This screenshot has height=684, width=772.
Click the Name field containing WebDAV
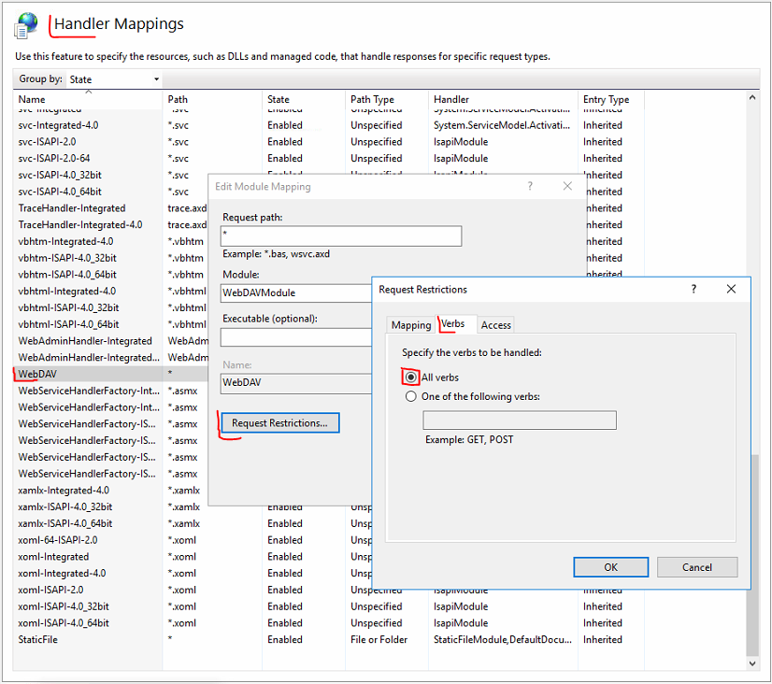tap(296, 383)
